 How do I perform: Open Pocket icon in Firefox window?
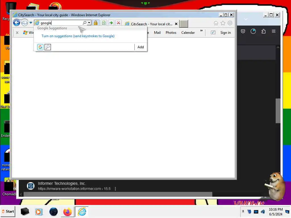(x=243, y=31)
